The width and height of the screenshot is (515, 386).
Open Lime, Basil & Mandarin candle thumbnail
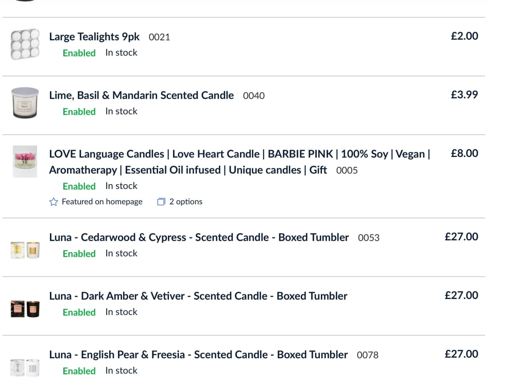coord(25,103)
